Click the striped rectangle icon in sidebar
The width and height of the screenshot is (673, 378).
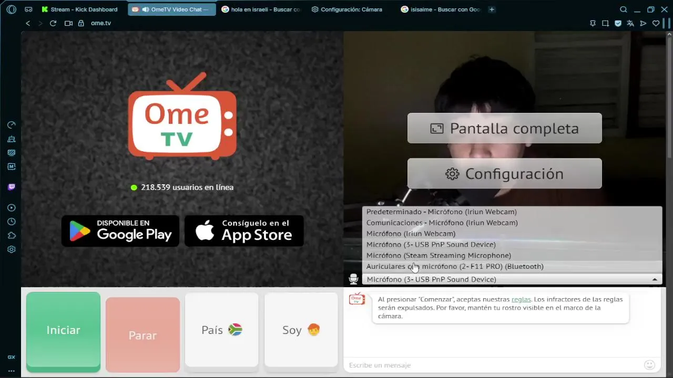pyautogui.click(x=12, y=153)
